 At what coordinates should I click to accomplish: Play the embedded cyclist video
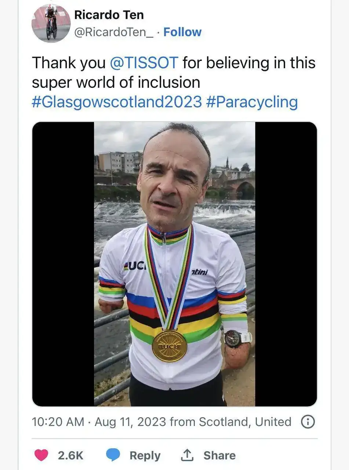click(175, 264)
